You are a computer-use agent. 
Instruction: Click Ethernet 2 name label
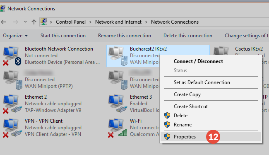coord(36,97)
